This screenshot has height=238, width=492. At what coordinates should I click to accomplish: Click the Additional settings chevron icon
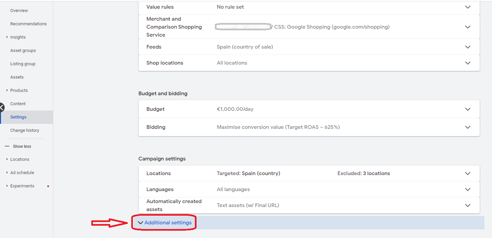click(x=141, y=223)
